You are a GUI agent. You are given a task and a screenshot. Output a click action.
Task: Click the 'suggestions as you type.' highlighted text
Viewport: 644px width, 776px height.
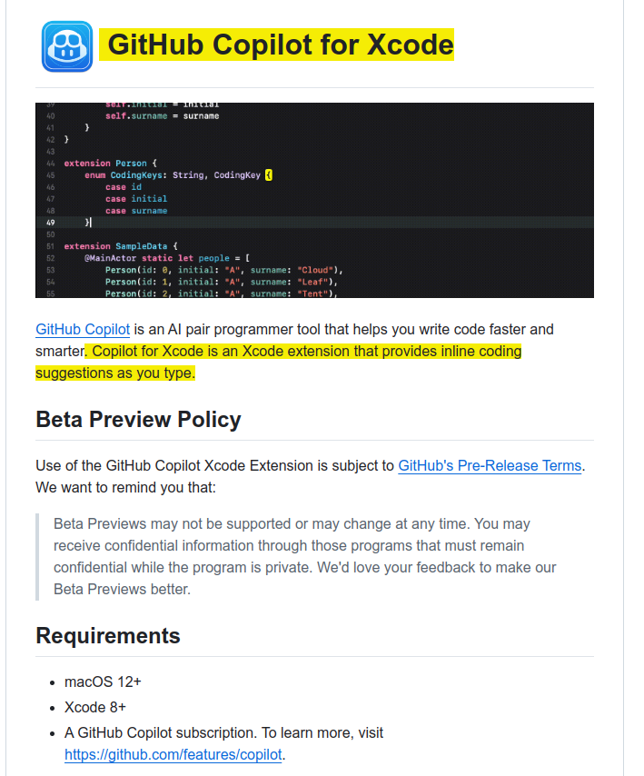point(115,373)
